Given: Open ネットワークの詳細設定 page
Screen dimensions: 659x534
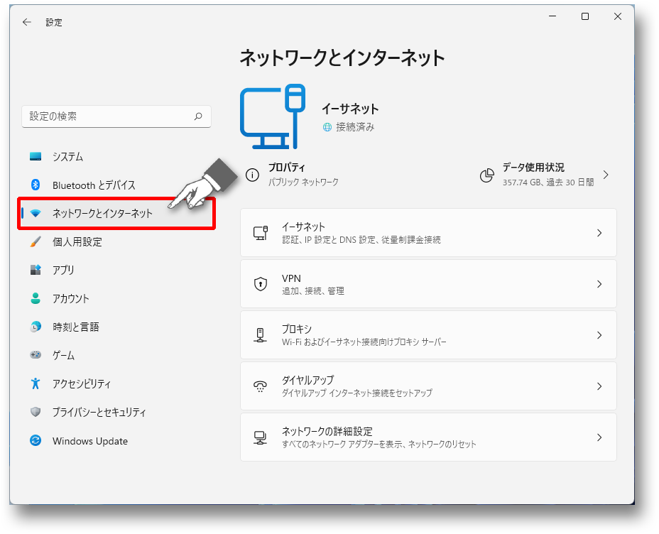Looking at the screenshot, I should [428, 437].
